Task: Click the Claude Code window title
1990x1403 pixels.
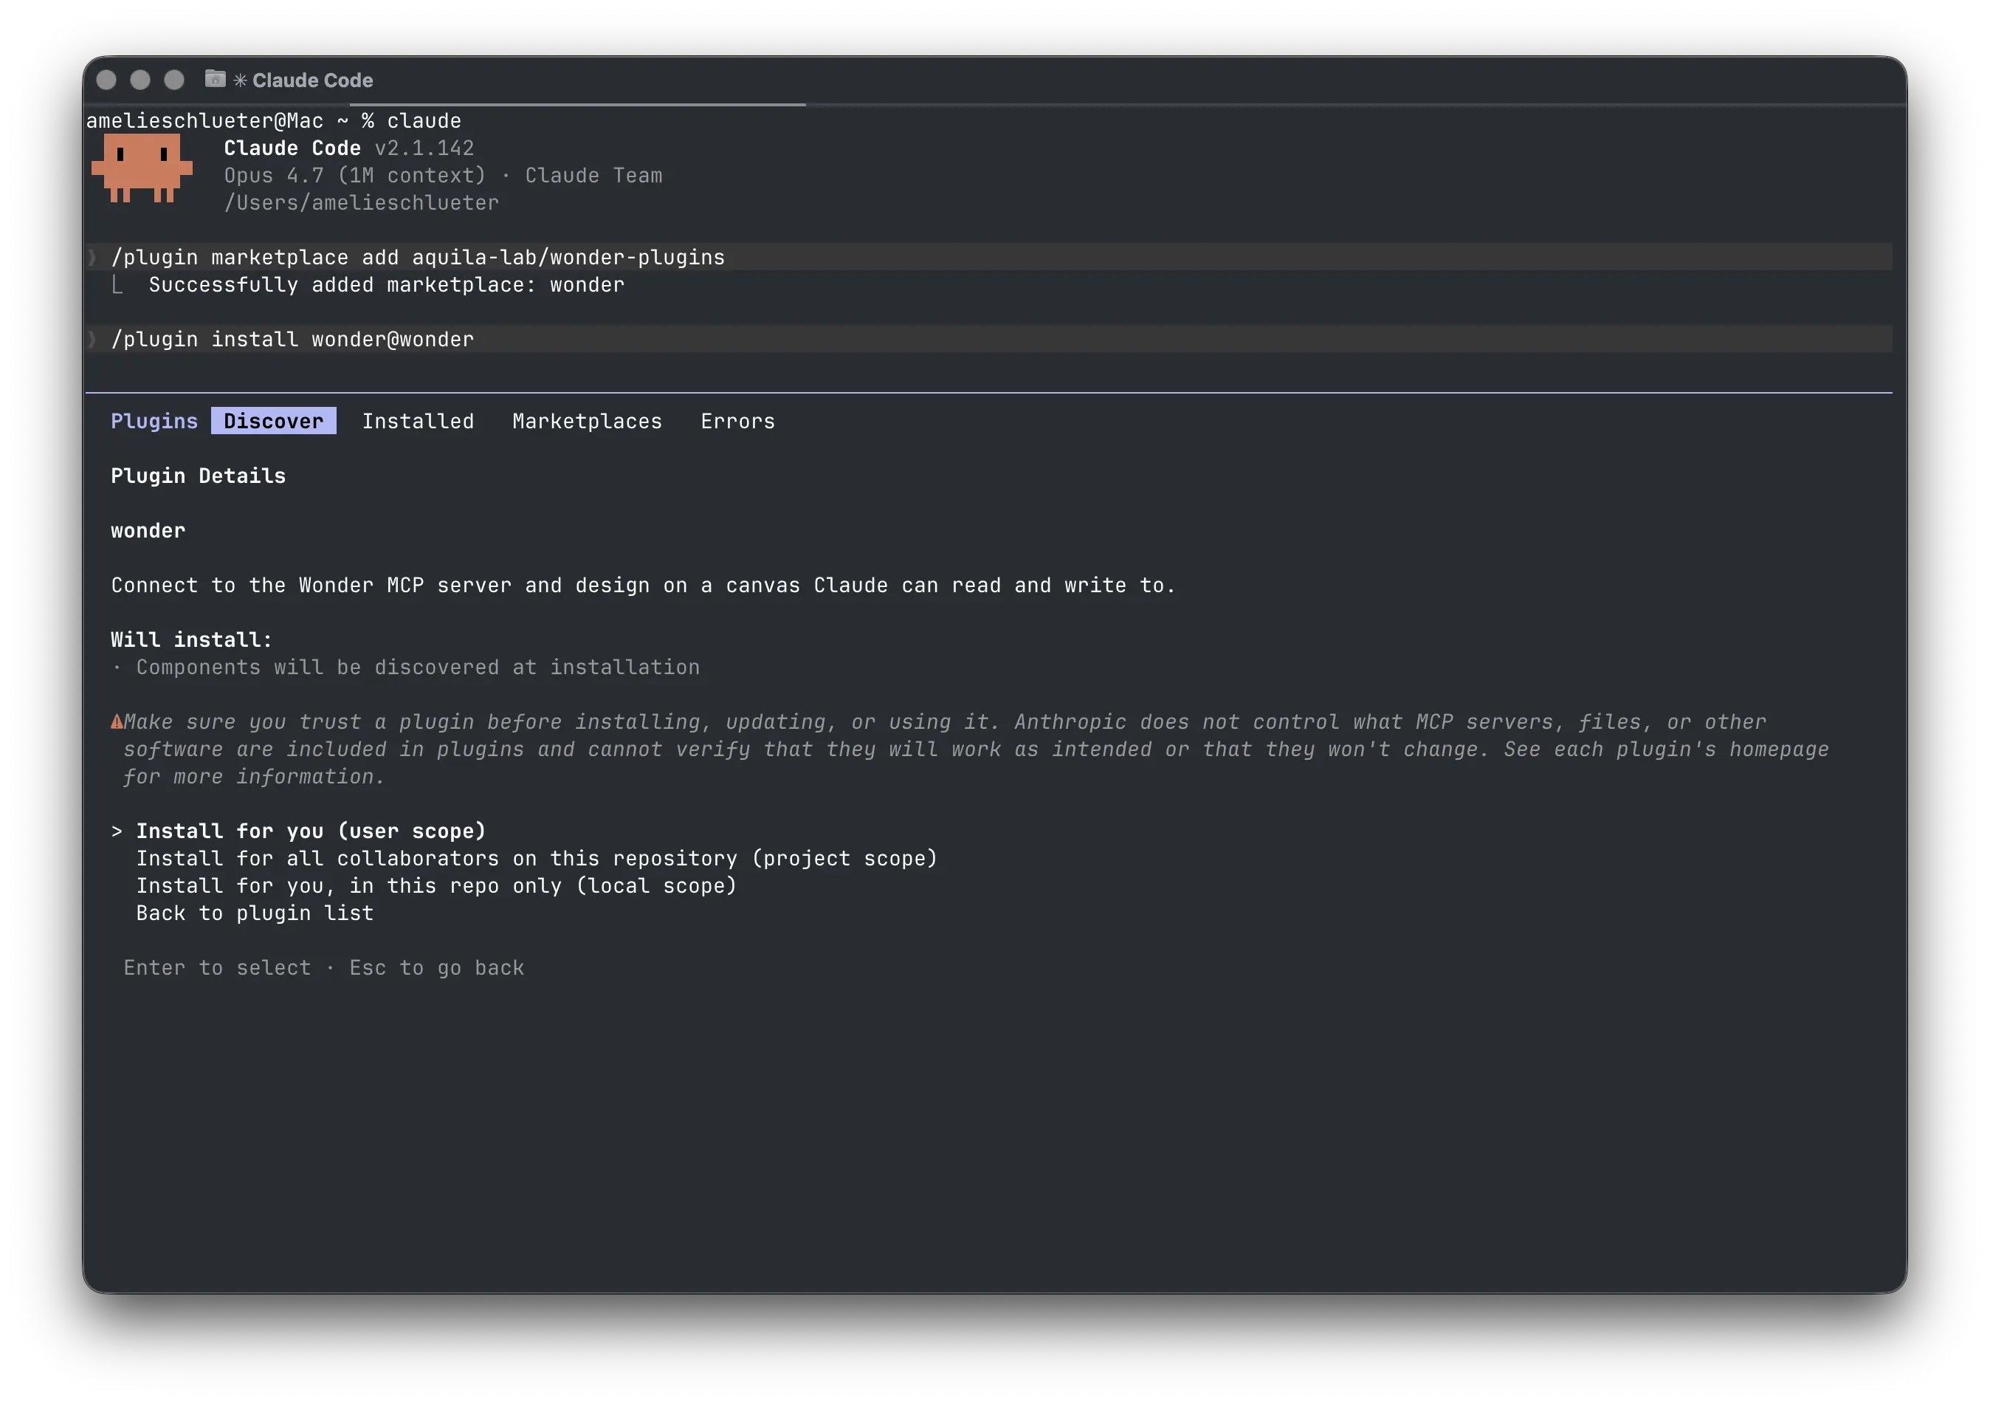Action: point(312,80)
